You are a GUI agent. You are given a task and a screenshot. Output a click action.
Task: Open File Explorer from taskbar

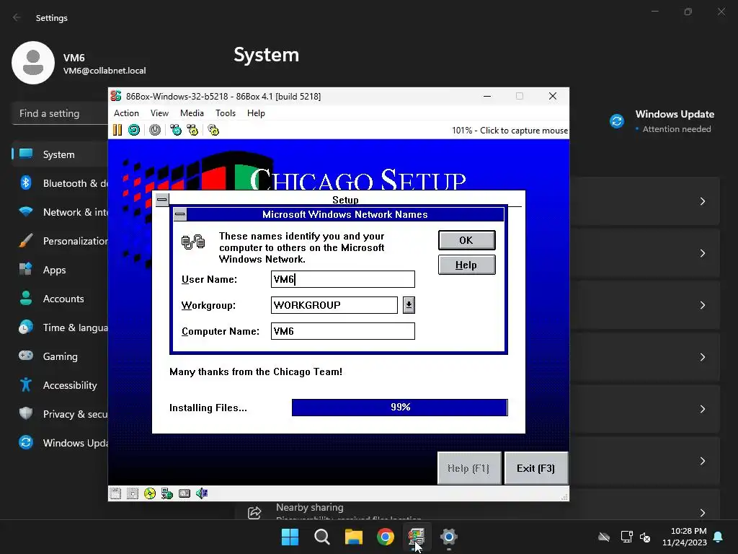tap(353, 537)
